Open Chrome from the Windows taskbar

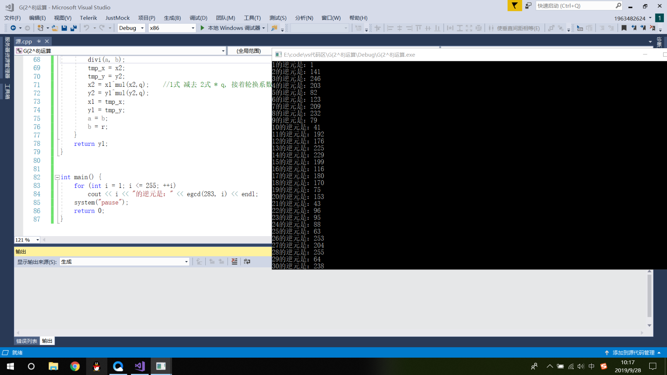[75, 366]
